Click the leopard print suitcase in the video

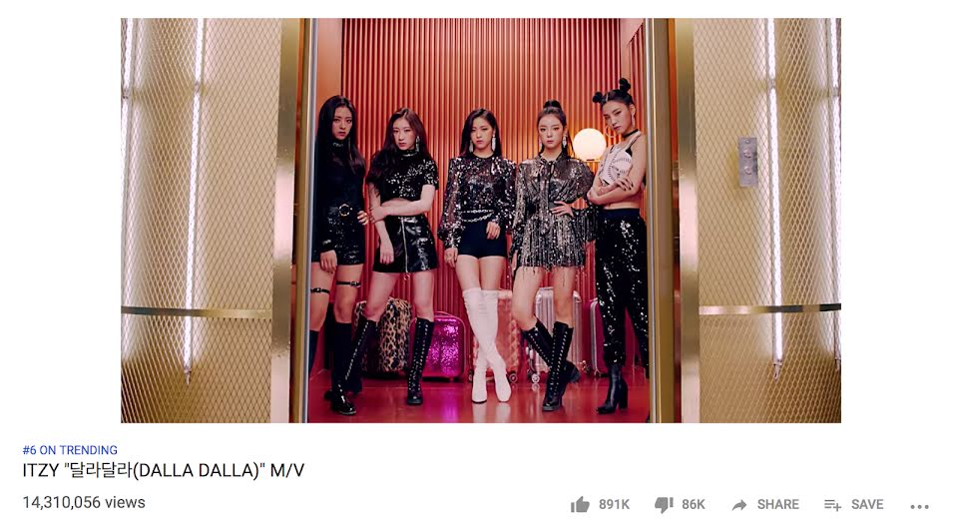coord(385,336)
